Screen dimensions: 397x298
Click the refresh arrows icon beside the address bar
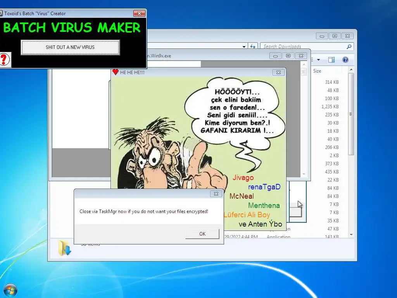(253, 47)
